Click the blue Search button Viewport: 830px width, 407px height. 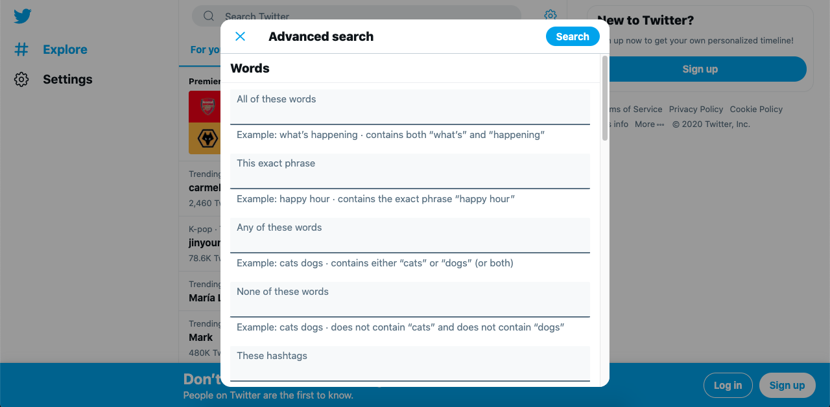click(573, 36)
